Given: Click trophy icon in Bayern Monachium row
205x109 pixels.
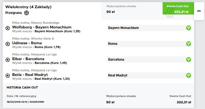Looking at the screenshot, I should pos(189,28).
